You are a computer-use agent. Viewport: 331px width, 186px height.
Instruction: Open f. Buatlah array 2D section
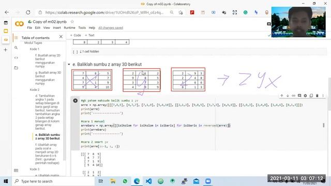[x=48, y=61]
